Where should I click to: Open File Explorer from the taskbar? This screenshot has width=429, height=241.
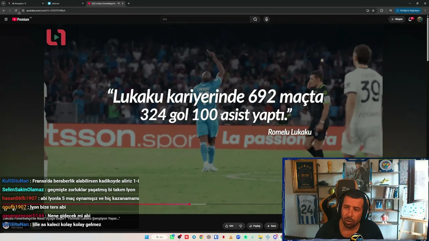(x=260, y=237)
